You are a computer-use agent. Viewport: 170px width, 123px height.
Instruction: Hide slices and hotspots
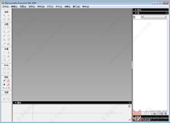(x=5, y=73)
